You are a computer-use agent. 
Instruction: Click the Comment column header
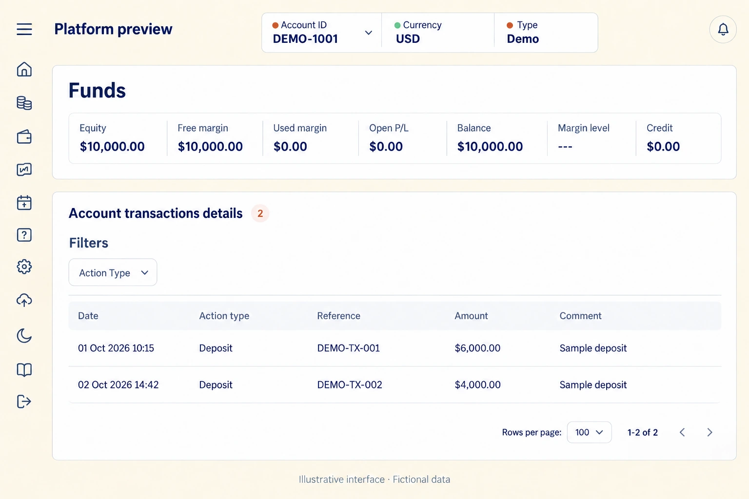click(580, 316)
